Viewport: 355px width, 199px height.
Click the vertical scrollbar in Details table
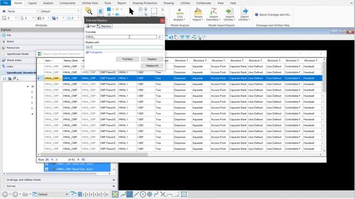pyautogui.click(x=324, y=77)
